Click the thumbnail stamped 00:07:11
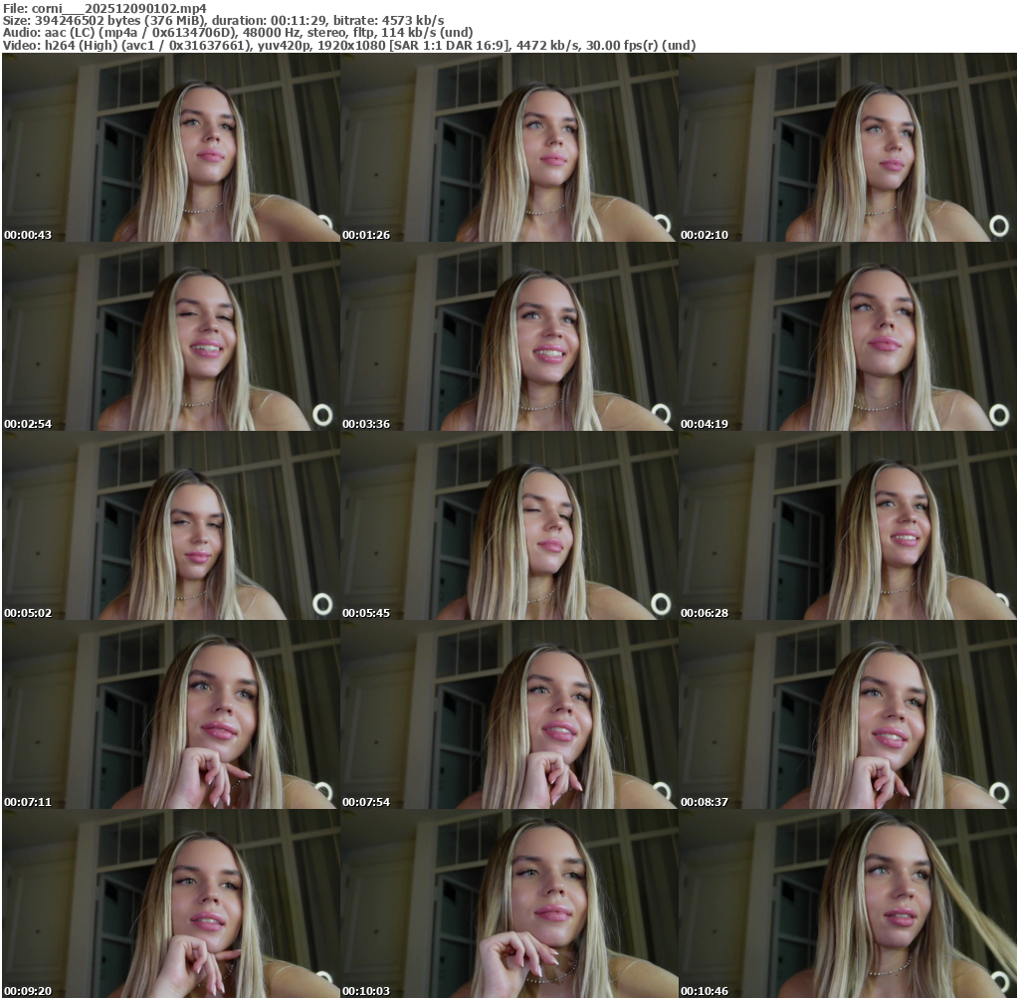This screenshot has height=998, width=1019. point(170,714)
